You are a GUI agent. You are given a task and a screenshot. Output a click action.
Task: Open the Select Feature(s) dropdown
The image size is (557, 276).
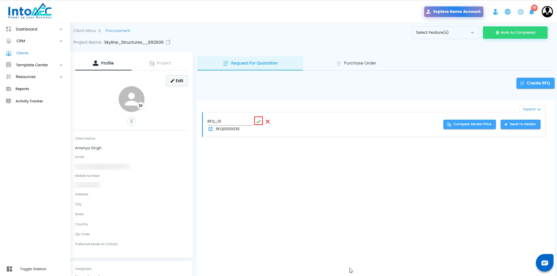pyautogui.click(x=445, y=33)
